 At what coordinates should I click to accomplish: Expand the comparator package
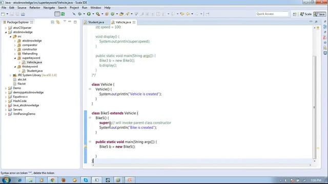[15, 45]
